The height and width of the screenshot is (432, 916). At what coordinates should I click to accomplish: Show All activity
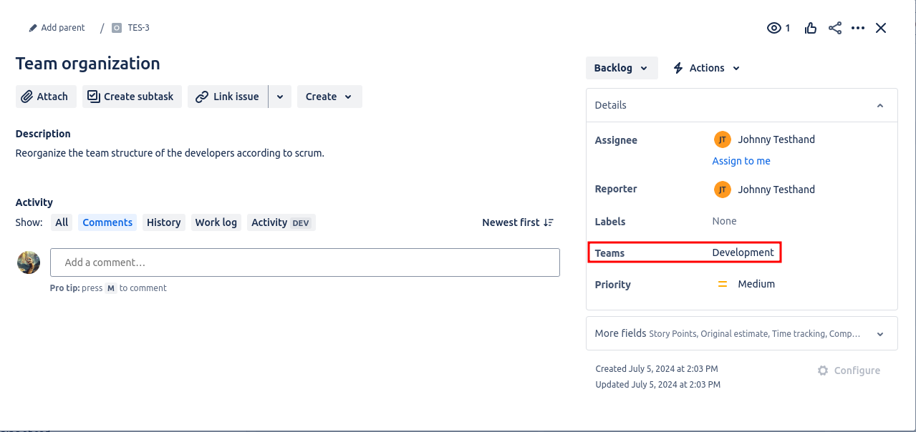(x=62, y=222)
